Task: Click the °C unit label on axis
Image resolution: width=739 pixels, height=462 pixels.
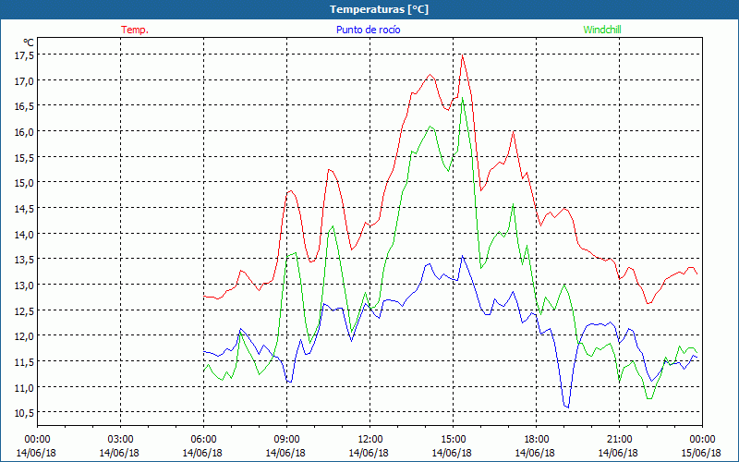Action: (x=29, y=43)
